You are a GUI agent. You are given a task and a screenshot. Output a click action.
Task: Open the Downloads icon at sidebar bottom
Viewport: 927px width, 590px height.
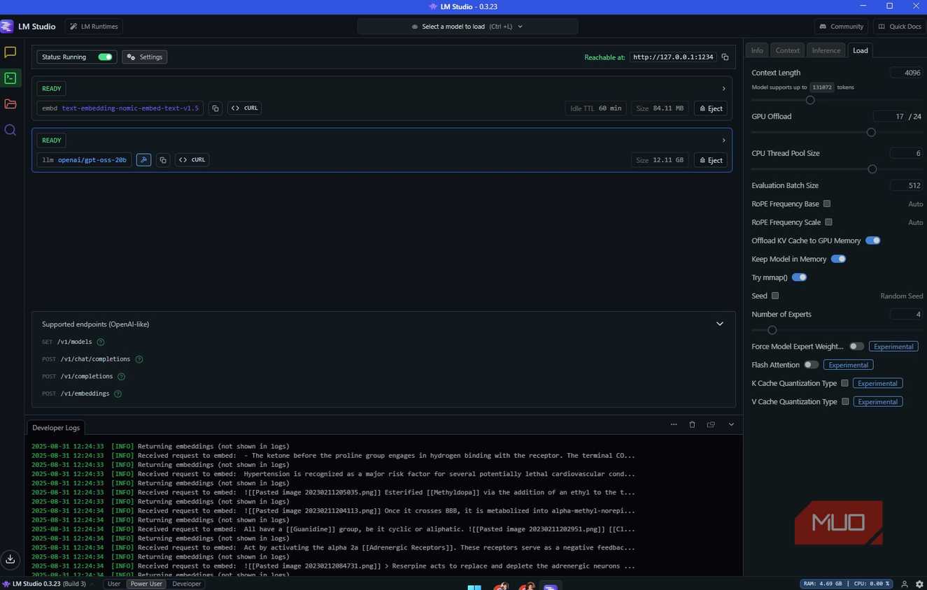pyautogui.click(x=10, y=559)
